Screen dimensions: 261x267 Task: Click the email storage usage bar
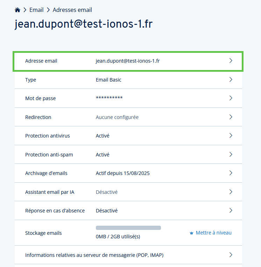tap(128, 228)
